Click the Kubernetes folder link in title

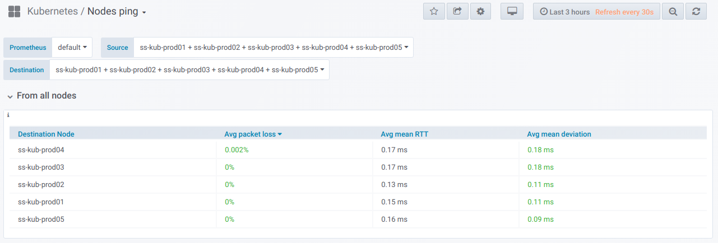(x=52, y=12)
